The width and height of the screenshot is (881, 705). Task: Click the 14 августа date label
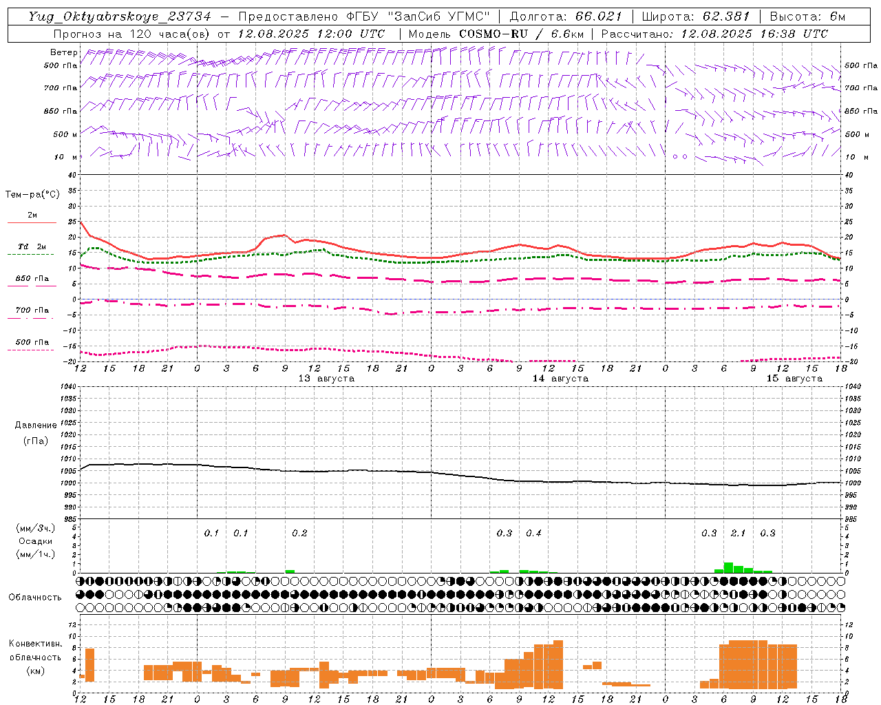560,379
